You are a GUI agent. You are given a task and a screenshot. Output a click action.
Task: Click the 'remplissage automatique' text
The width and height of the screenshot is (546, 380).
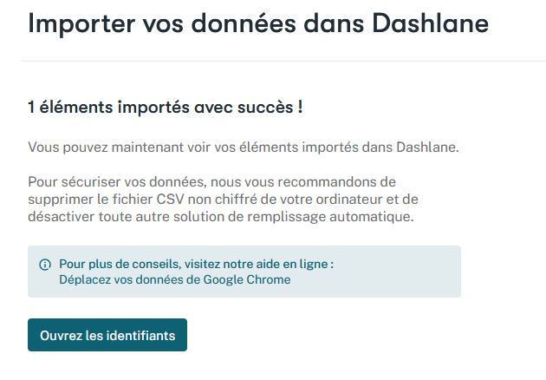coord(330,217)
